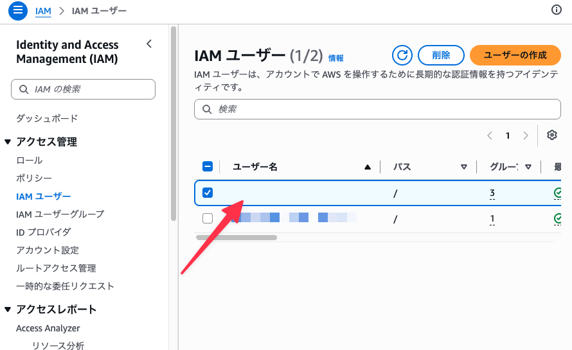Collapse the アクセス管理 section
Viewport: 572px width, 350px height.
(8, 142)
